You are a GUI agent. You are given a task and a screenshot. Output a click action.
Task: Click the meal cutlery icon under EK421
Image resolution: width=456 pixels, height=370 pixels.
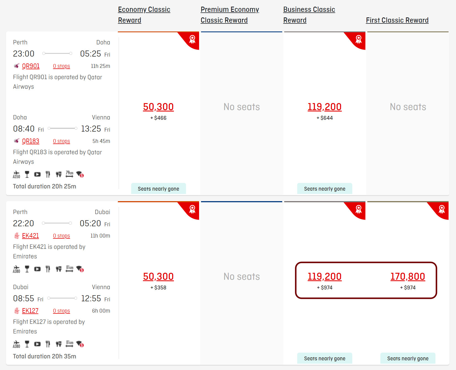[48, 269]
